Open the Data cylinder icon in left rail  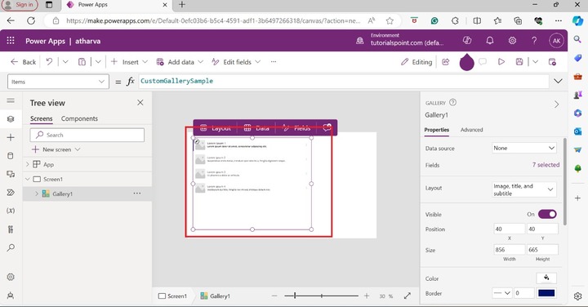(x=11, y=156)
